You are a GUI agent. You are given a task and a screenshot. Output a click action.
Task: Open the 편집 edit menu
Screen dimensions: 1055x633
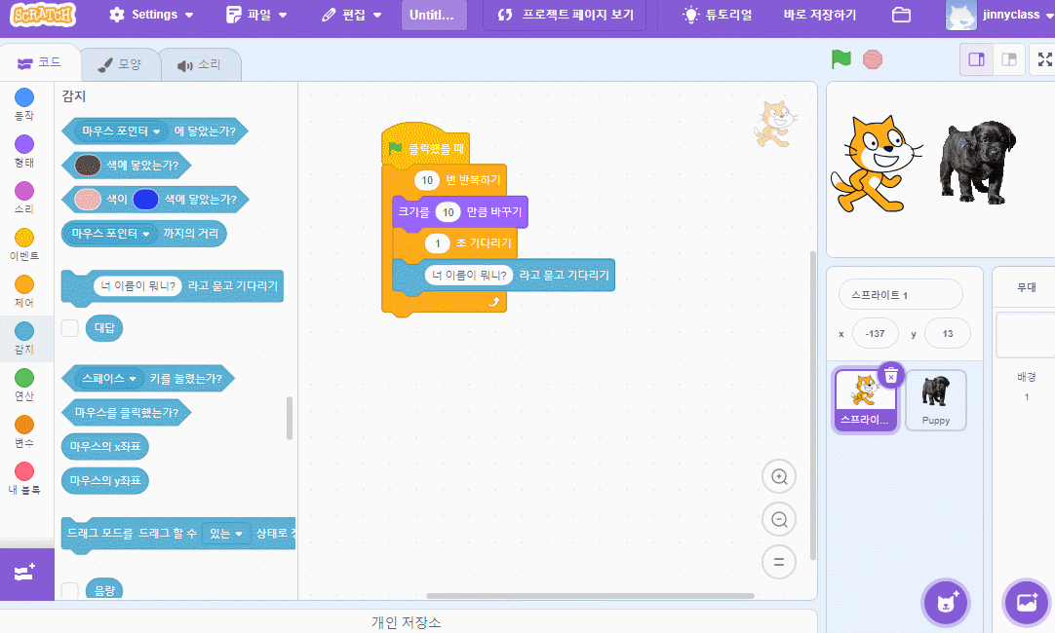click(x=351, y=15)
